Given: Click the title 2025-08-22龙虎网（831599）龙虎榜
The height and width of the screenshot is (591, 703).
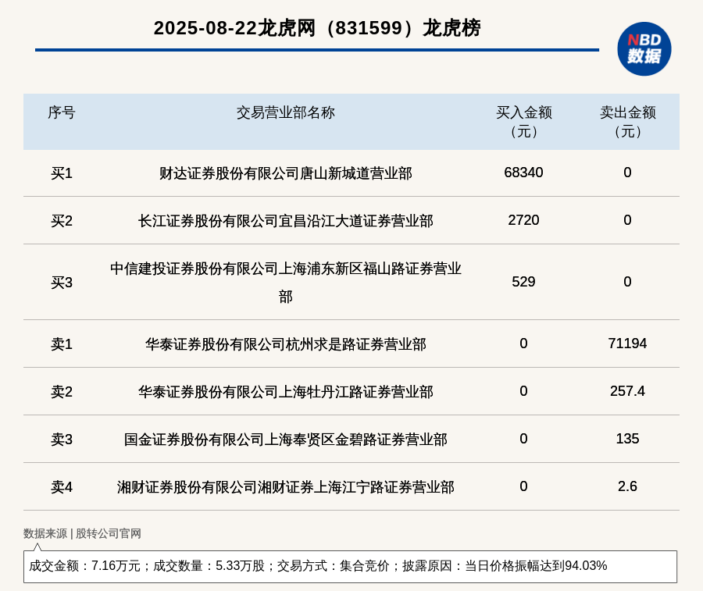Looking at the screenshot, I should 317,28.
